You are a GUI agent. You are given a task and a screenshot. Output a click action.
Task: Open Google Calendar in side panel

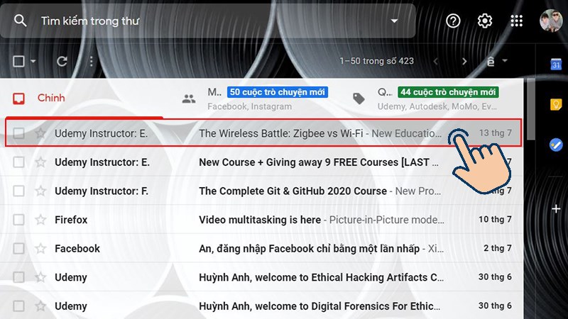tap(556, 65)
